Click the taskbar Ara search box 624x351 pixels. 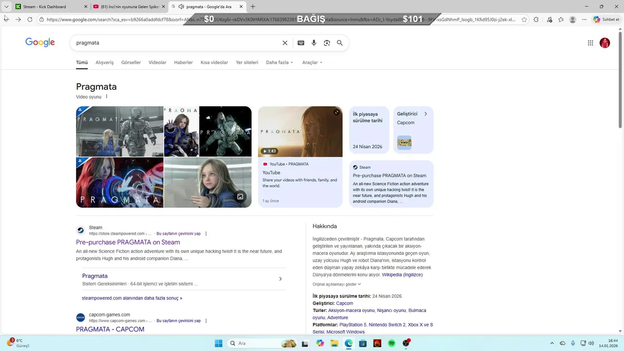pyautogui.click(x=262, y=343)
